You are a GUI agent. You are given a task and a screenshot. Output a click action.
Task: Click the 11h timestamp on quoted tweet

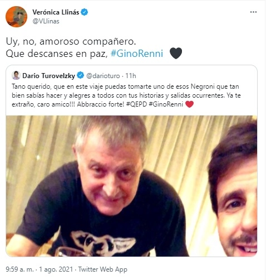(131, 76)
